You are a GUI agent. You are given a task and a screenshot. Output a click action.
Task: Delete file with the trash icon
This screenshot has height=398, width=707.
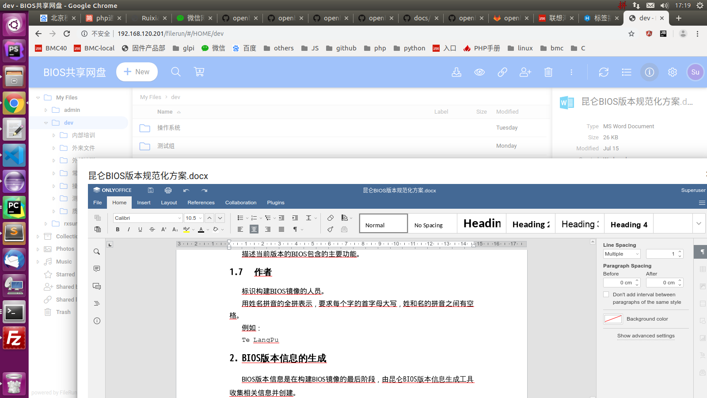pos(548,72)
